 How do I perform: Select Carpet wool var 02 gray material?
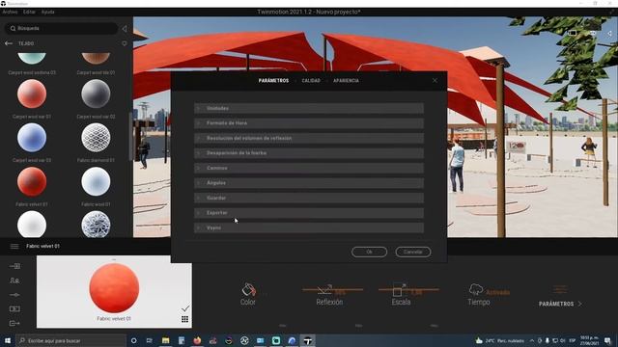pyautogui.click(x=96, y=93)
